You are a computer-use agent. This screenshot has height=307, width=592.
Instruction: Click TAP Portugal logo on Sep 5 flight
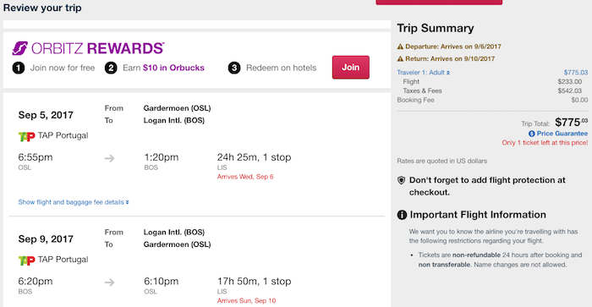pos(26,136)
